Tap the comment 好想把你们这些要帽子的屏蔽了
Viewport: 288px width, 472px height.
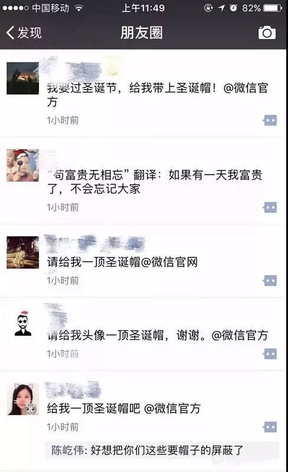coord(167,450)
